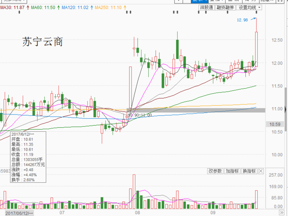The image size is (288, 216).
Task: Click the 12.50 price axis label
Action: coord(277,40)
